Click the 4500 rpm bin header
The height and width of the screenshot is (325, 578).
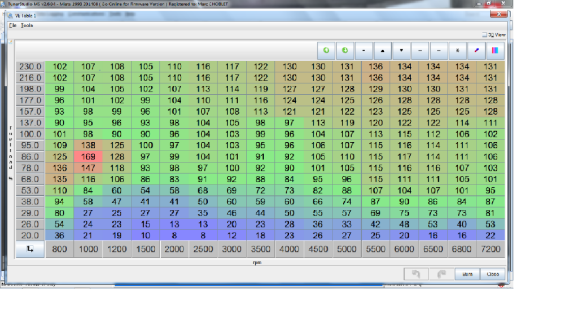318,249
